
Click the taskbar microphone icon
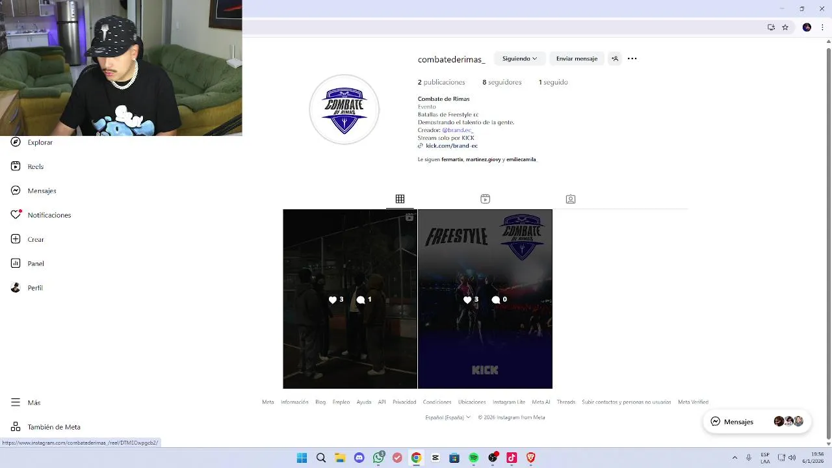(749, 458)
